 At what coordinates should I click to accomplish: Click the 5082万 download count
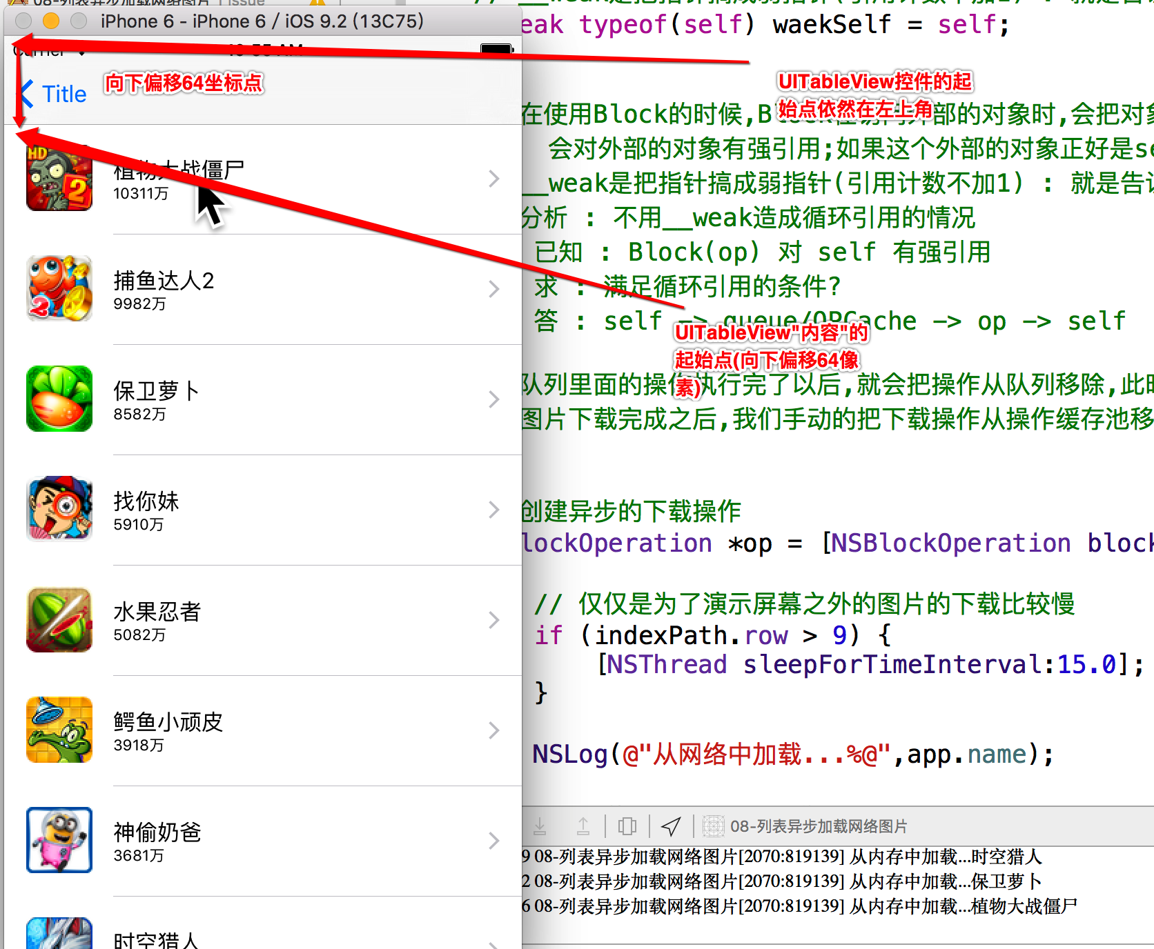pyautogui.click(x=139, y=635)
